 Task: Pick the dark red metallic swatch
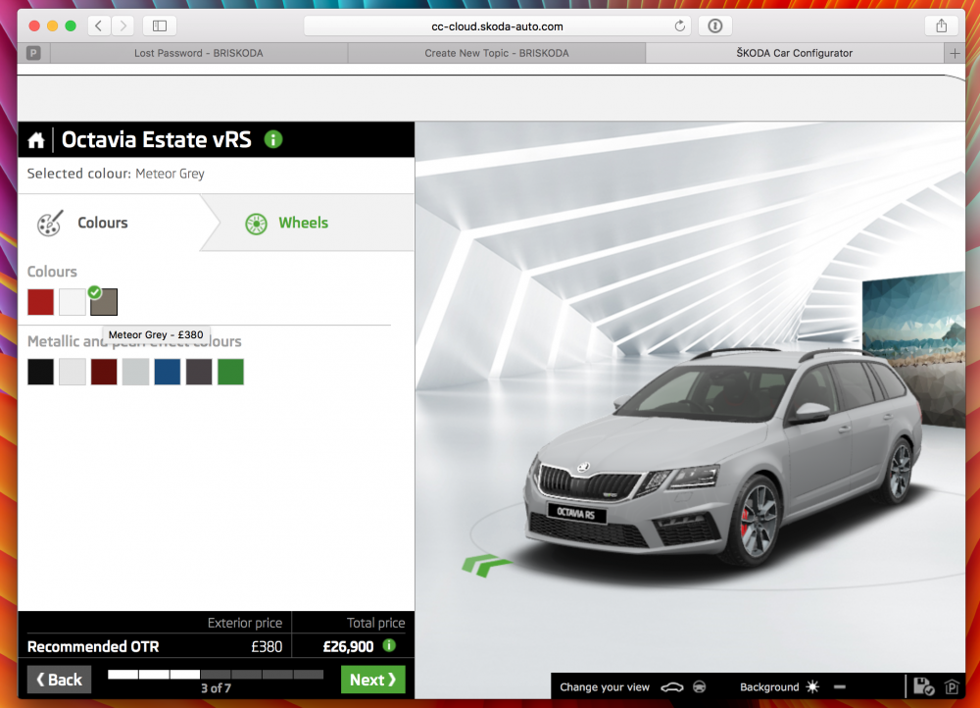pyautogui.click(x=104, y=372)
